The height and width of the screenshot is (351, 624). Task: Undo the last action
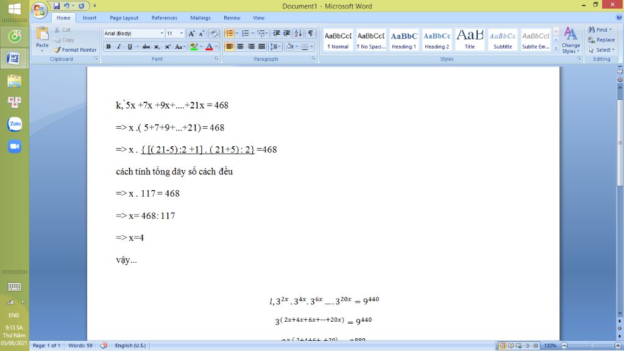67,6
